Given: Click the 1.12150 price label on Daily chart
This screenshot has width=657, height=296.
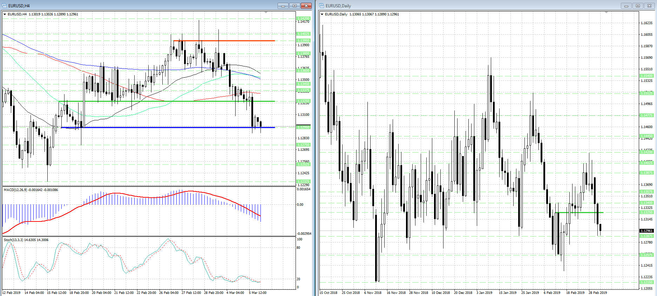Looking at the screenshot, I should 647,282.
